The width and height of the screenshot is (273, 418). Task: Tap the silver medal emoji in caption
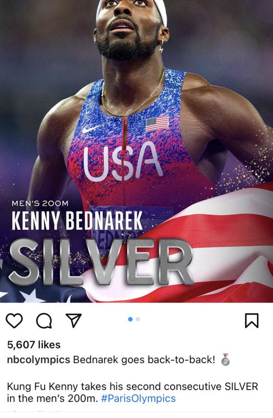226,359
